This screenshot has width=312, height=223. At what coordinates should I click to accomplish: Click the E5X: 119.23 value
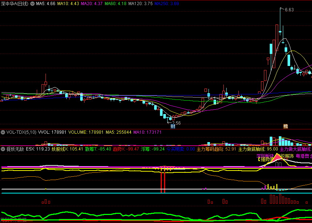coord(38,149)
